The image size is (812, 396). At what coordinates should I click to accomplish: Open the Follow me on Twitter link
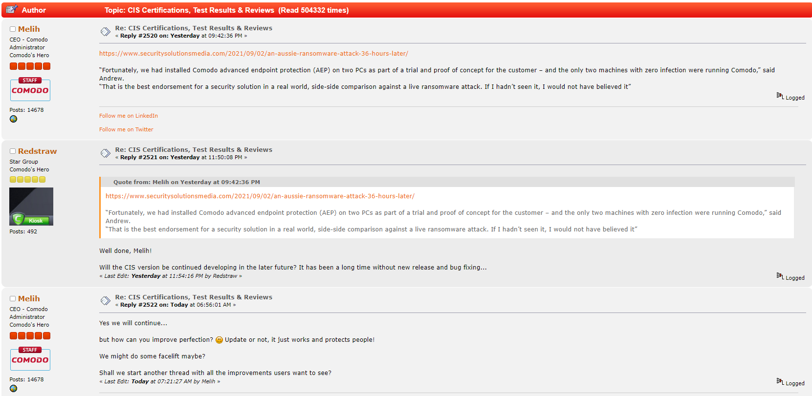point(126,129)
